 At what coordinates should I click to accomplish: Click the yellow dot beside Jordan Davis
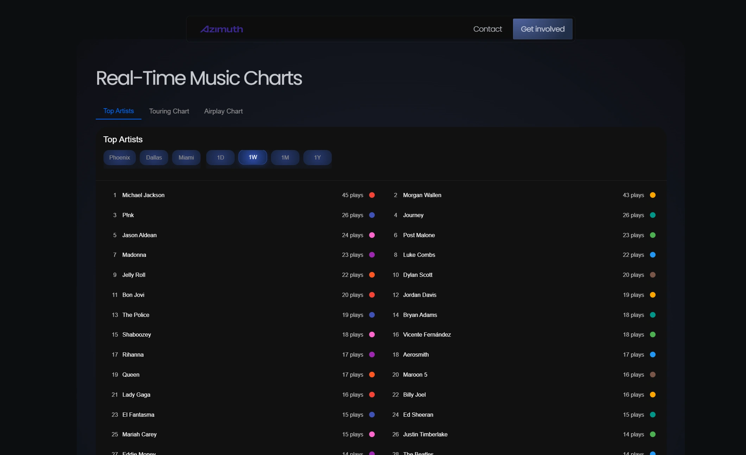point(653,295)
